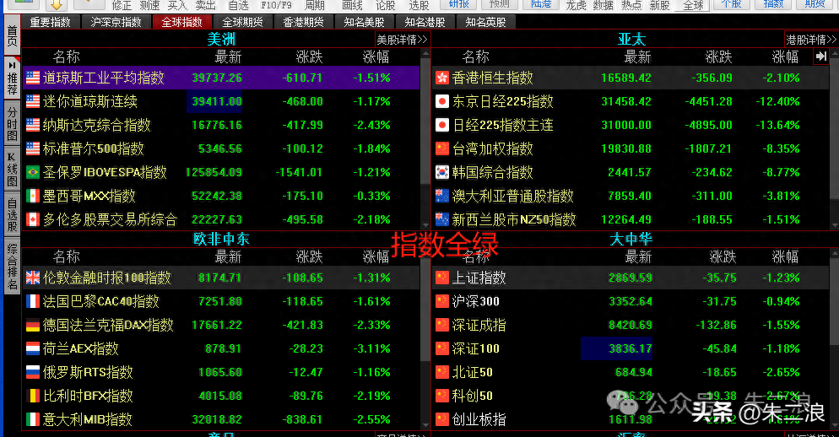Click the flag icon beside 台湾加权指数
Screen dimensions: 839x437
click(x=442, y=148)
